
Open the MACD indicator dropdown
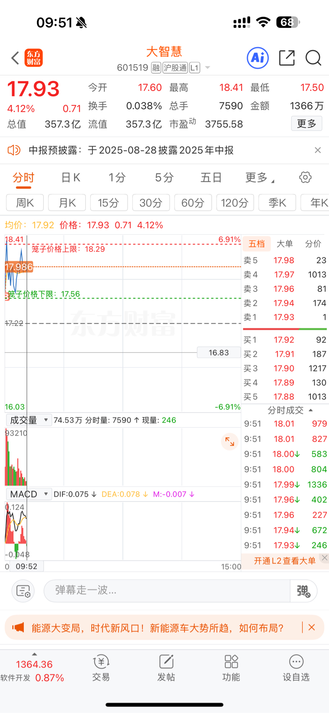tap(29, 494)
